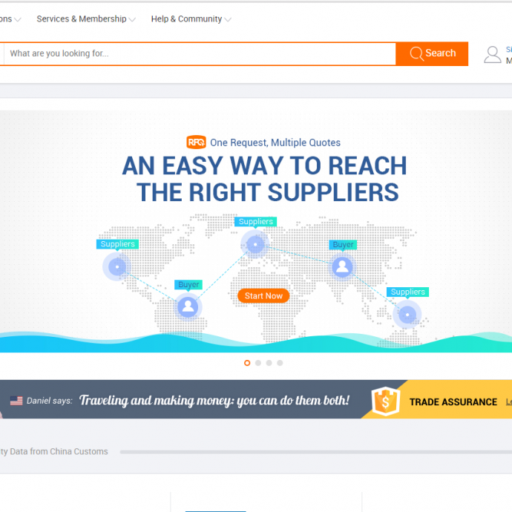Click the US flag beside Daniel says

[x=16, y=401]
